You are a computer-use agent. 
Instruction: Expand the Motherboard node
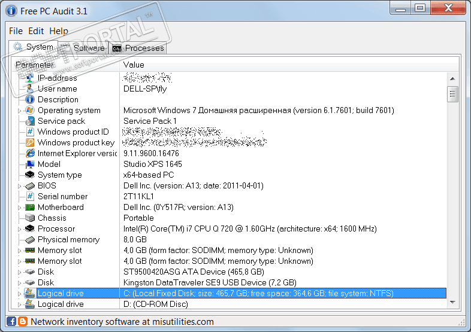20,208
